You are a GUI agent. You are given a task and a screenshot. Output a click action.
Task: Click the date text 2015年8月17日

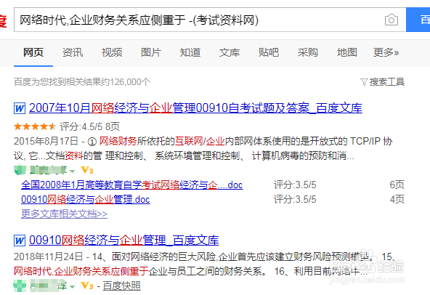tap(46, 141)
